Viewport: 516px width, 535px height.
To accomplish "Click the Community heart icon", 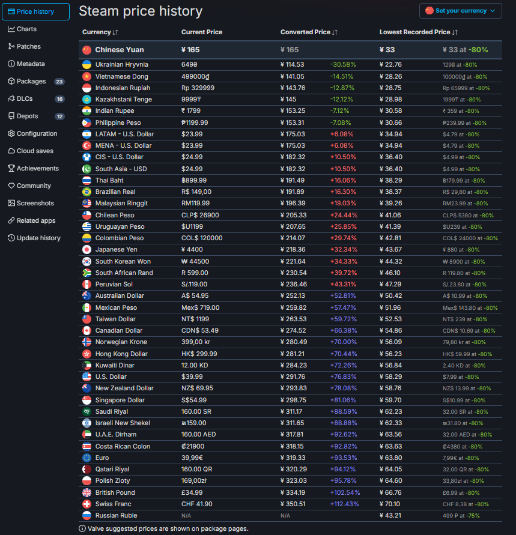I will click(11, 186).
